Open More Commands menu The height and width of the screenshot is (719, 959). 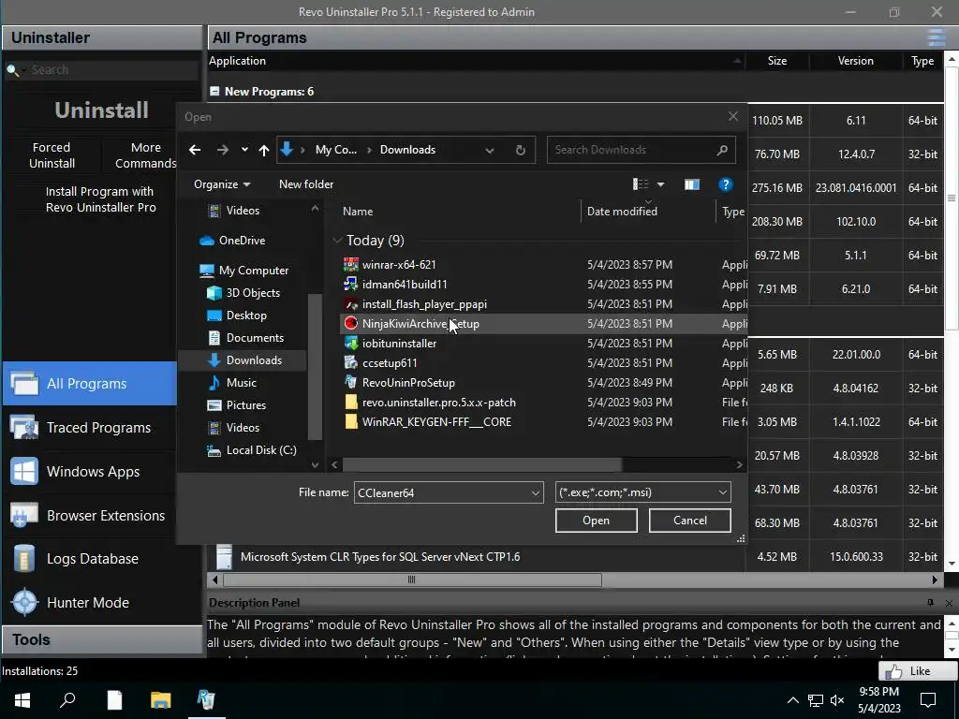click(x=145, y=155)
